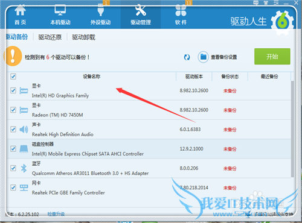Image resolution: width=302 pixels, height=223 pixels.
Task: Select Realtek PCIe GBE Family Controller text
Action: 68,193
